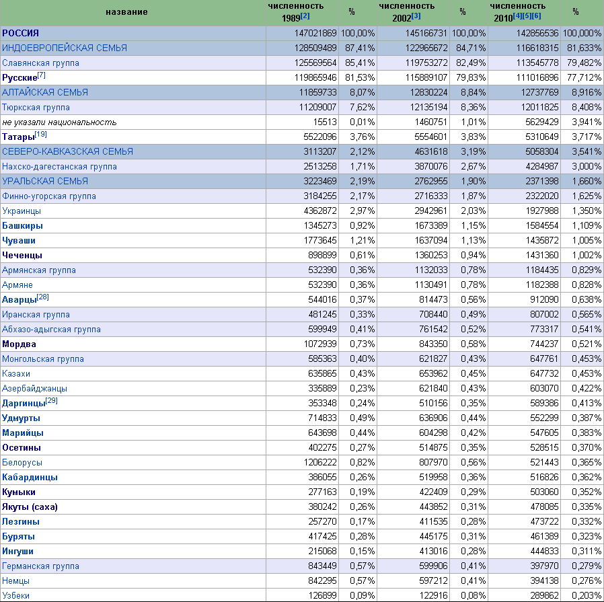Open the Украинцы link

pos(21,211)
